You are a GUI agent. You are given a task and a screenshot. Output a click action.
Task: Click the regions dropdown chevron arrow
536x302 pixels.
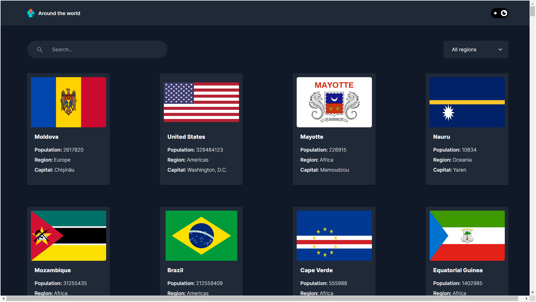click(500, 50)
